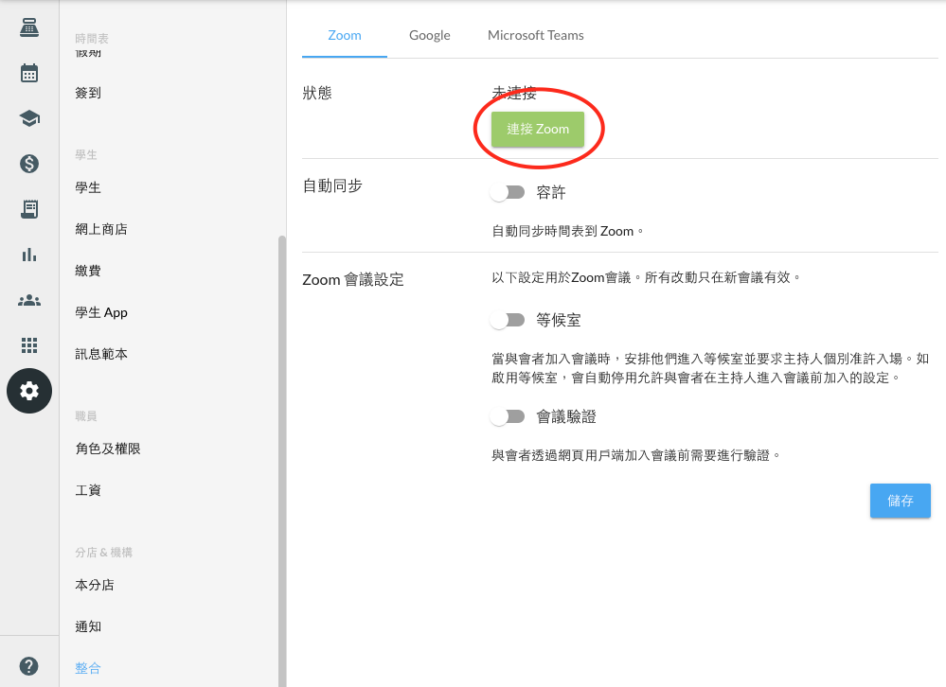Open the dollar sign payments icon

[29, 164]
